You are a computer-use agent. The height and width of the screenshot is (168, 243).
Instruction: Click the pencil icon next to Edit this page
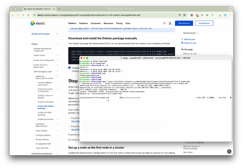pos(182,39)
